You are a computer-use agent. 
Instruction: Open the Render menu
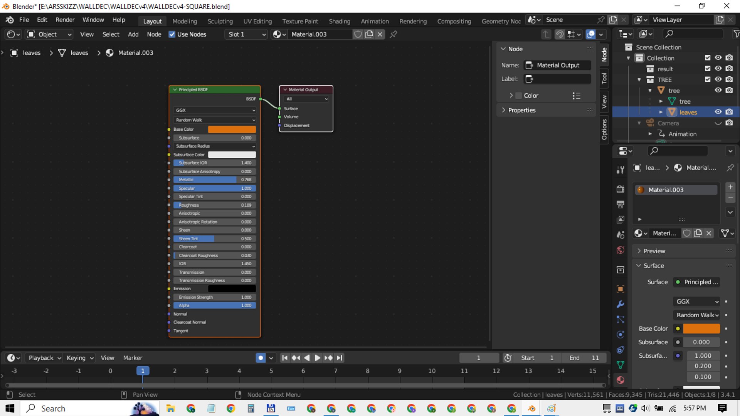coord(65,20)
